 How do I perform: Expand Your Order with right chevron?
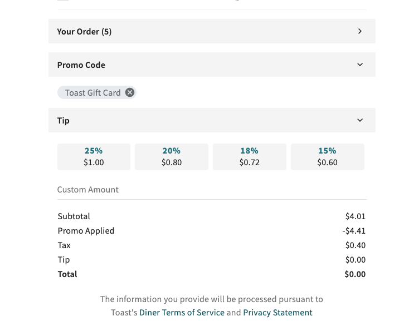[360, 31]
